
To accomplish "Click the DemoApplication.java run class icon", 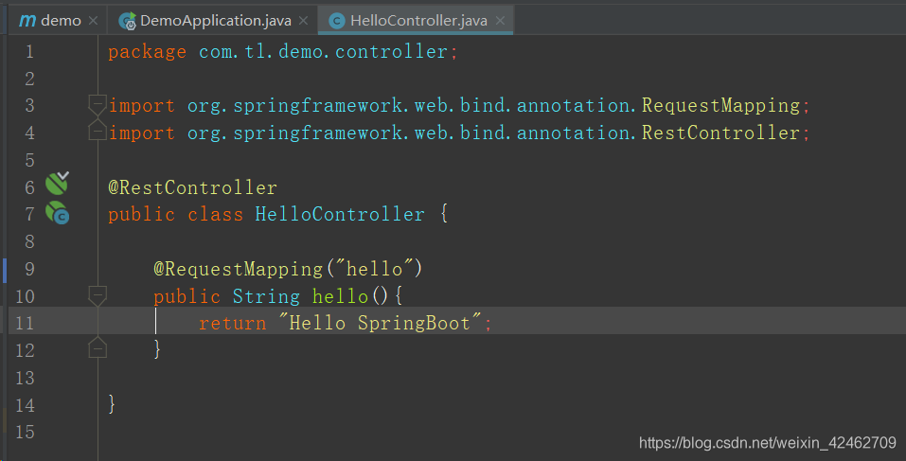I will (x=128, y=21).
